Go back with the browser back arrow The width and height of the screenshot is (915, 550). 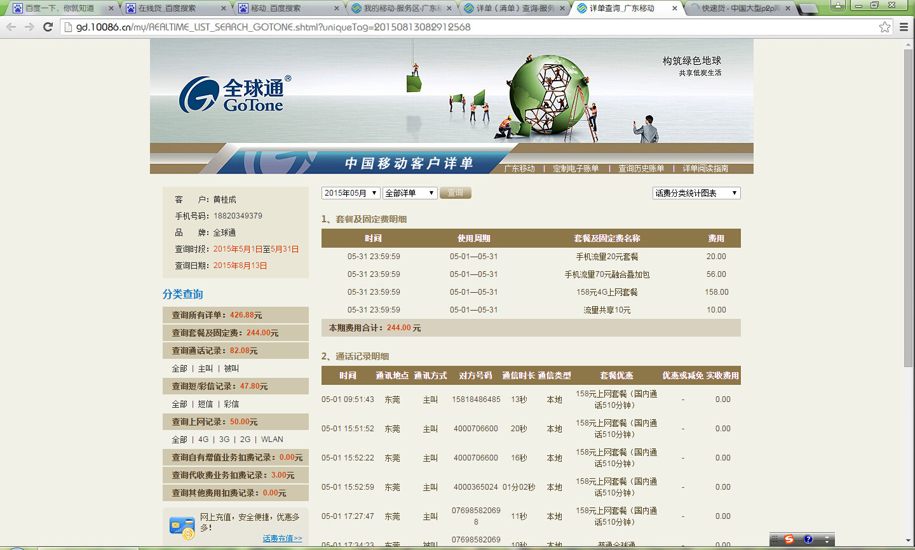pos(11,27)
